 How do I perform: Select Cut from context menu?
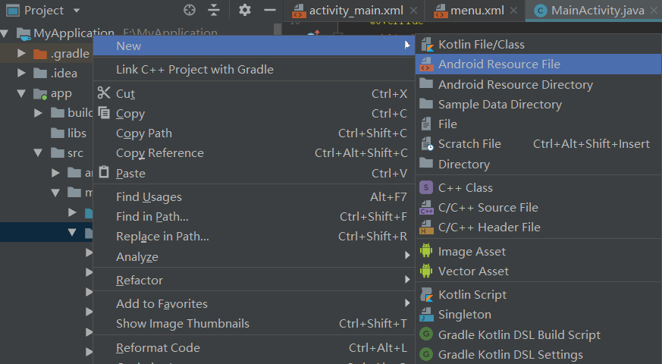254,93
